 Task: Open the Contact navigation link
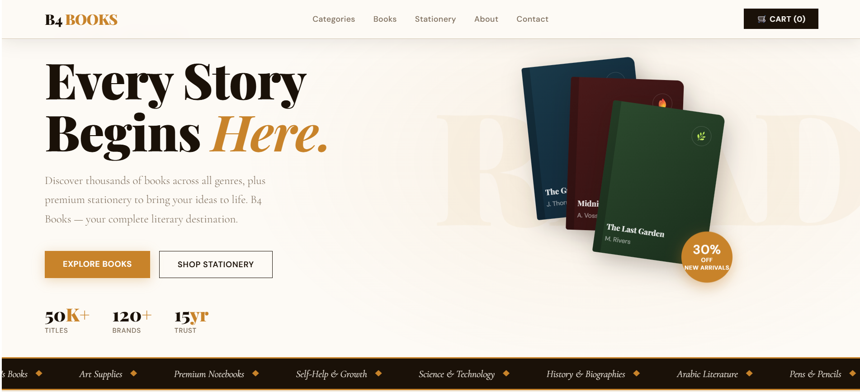click(x=532, y=19)
